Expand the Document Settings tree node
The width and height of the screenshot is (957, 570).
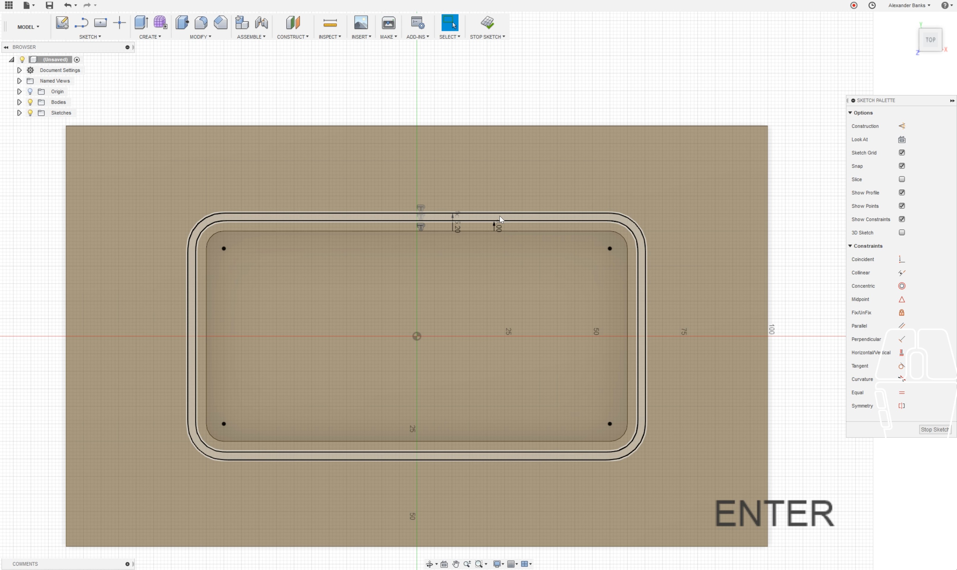[x=19, y=70]
